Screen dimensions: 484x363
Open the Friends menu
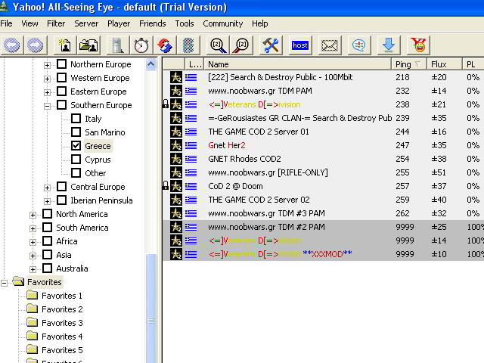click(153, 23)
